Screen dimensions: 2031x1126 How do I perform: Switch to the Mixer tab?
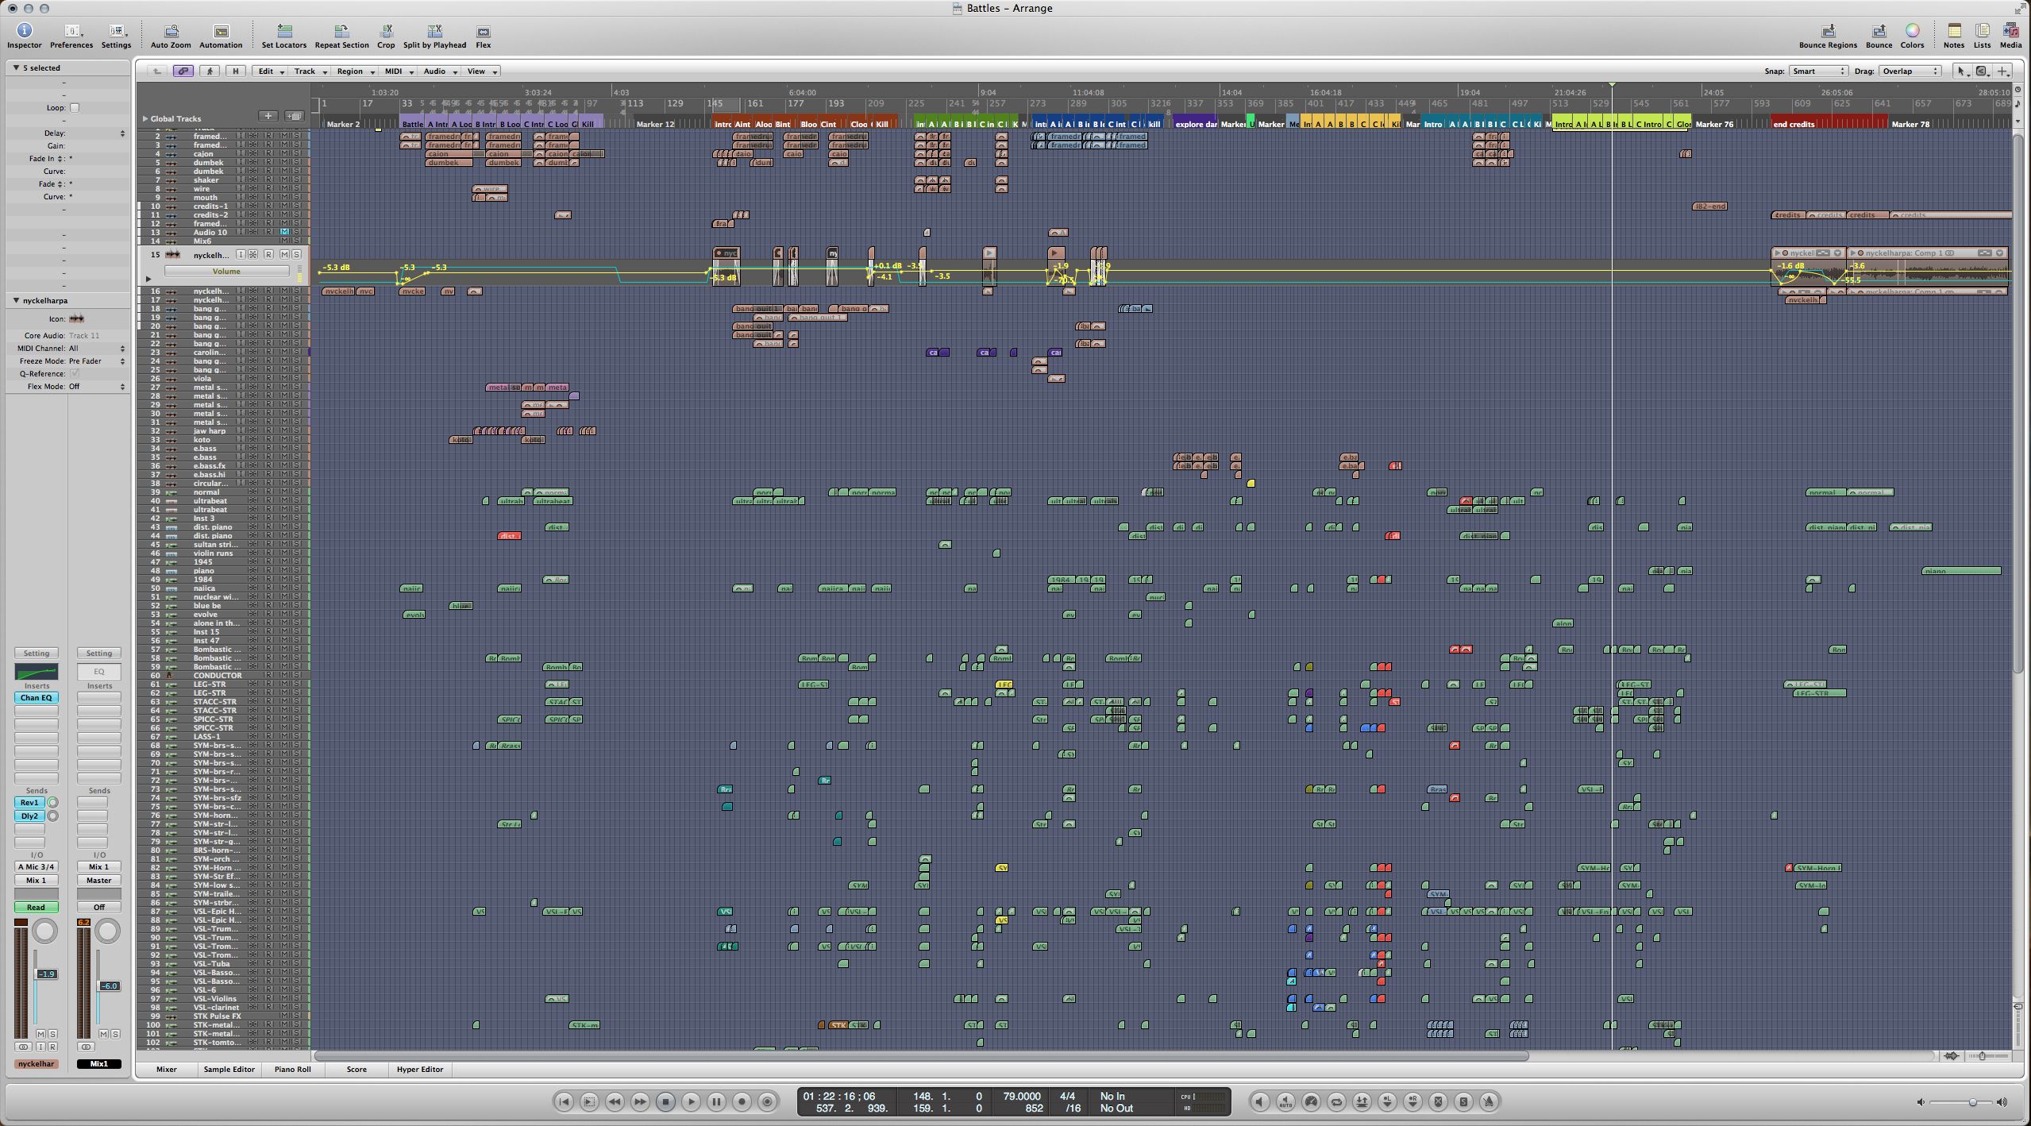click(167, 1070)
